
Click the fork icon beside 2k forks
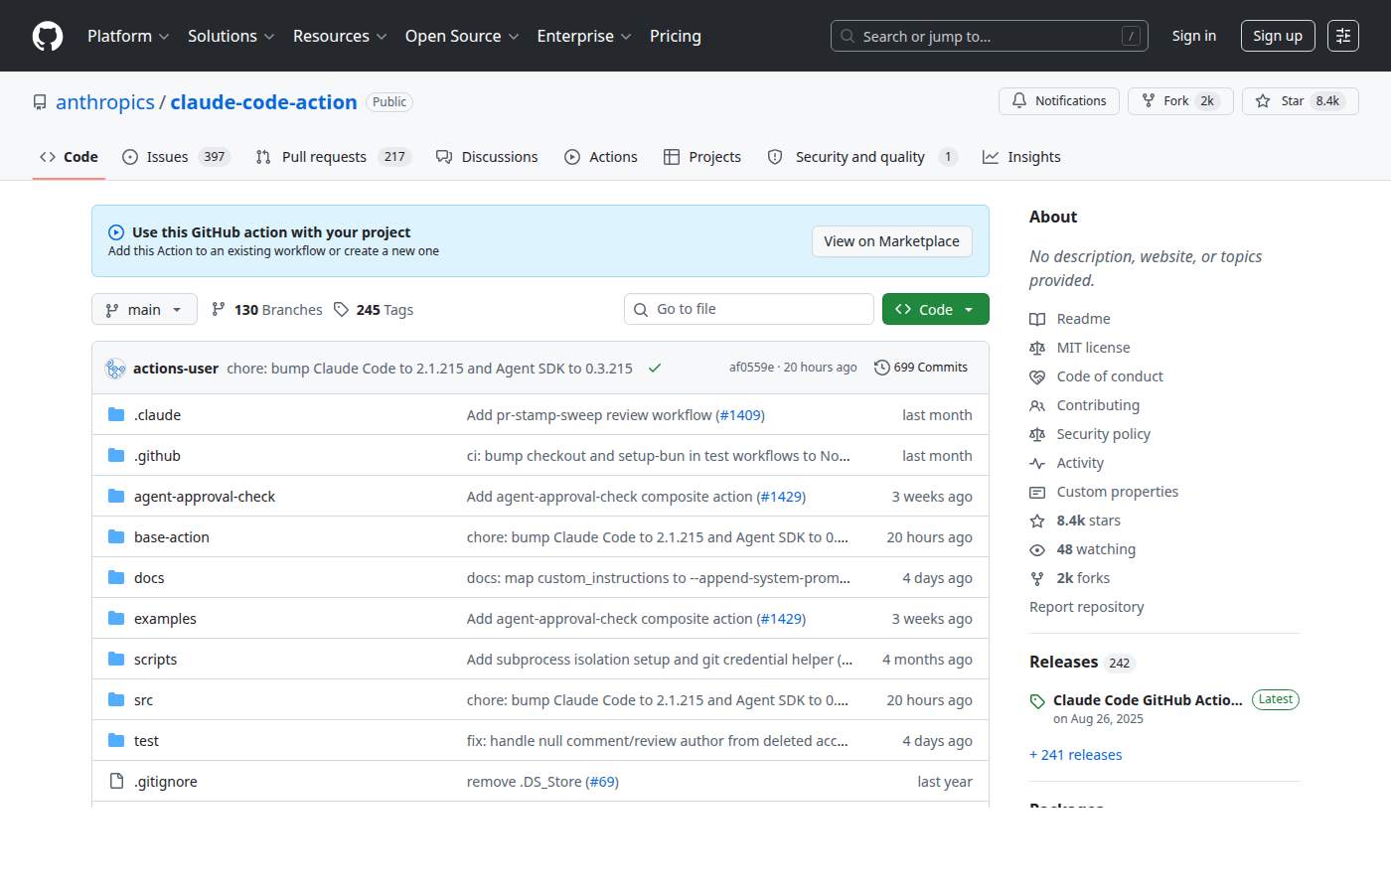click(1037, 578)
